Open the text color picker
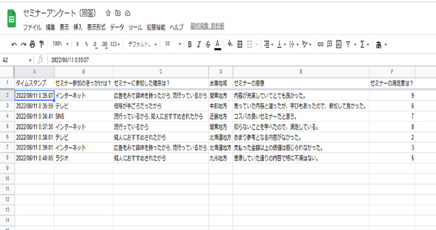436x230 pixels. 218,44
